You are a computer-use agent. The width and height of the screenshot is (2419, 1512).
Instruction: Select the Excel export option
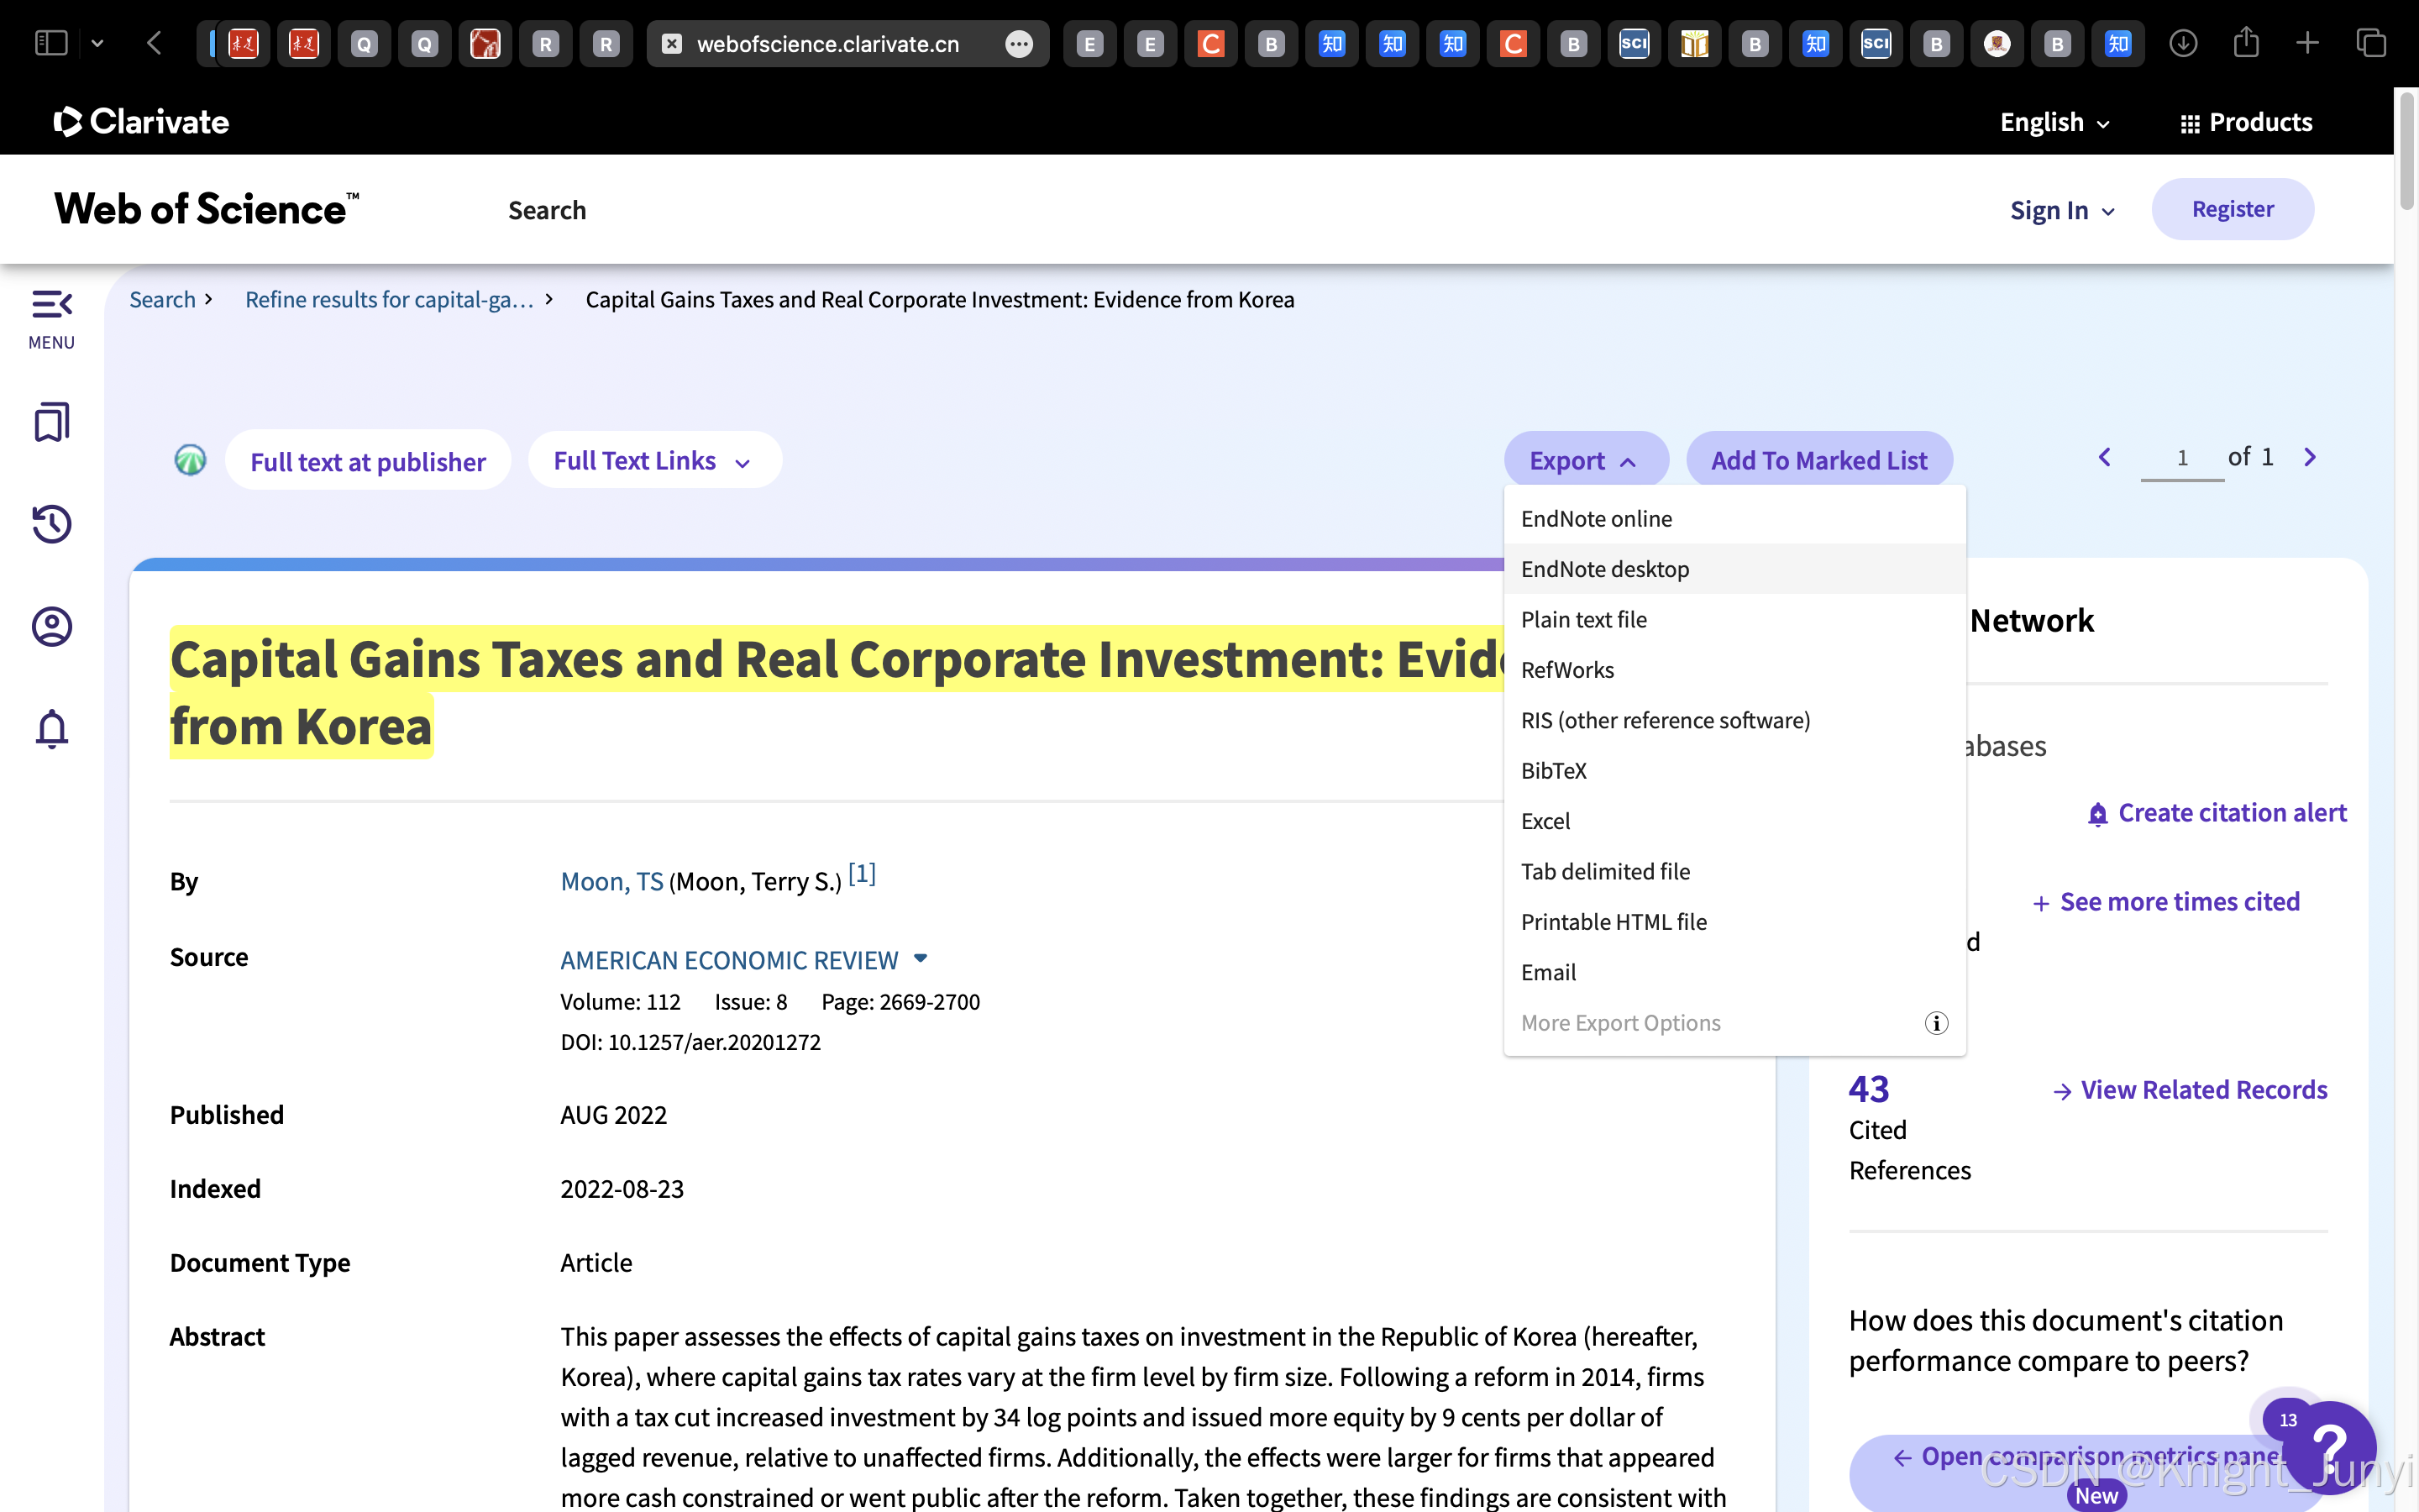1545,821
